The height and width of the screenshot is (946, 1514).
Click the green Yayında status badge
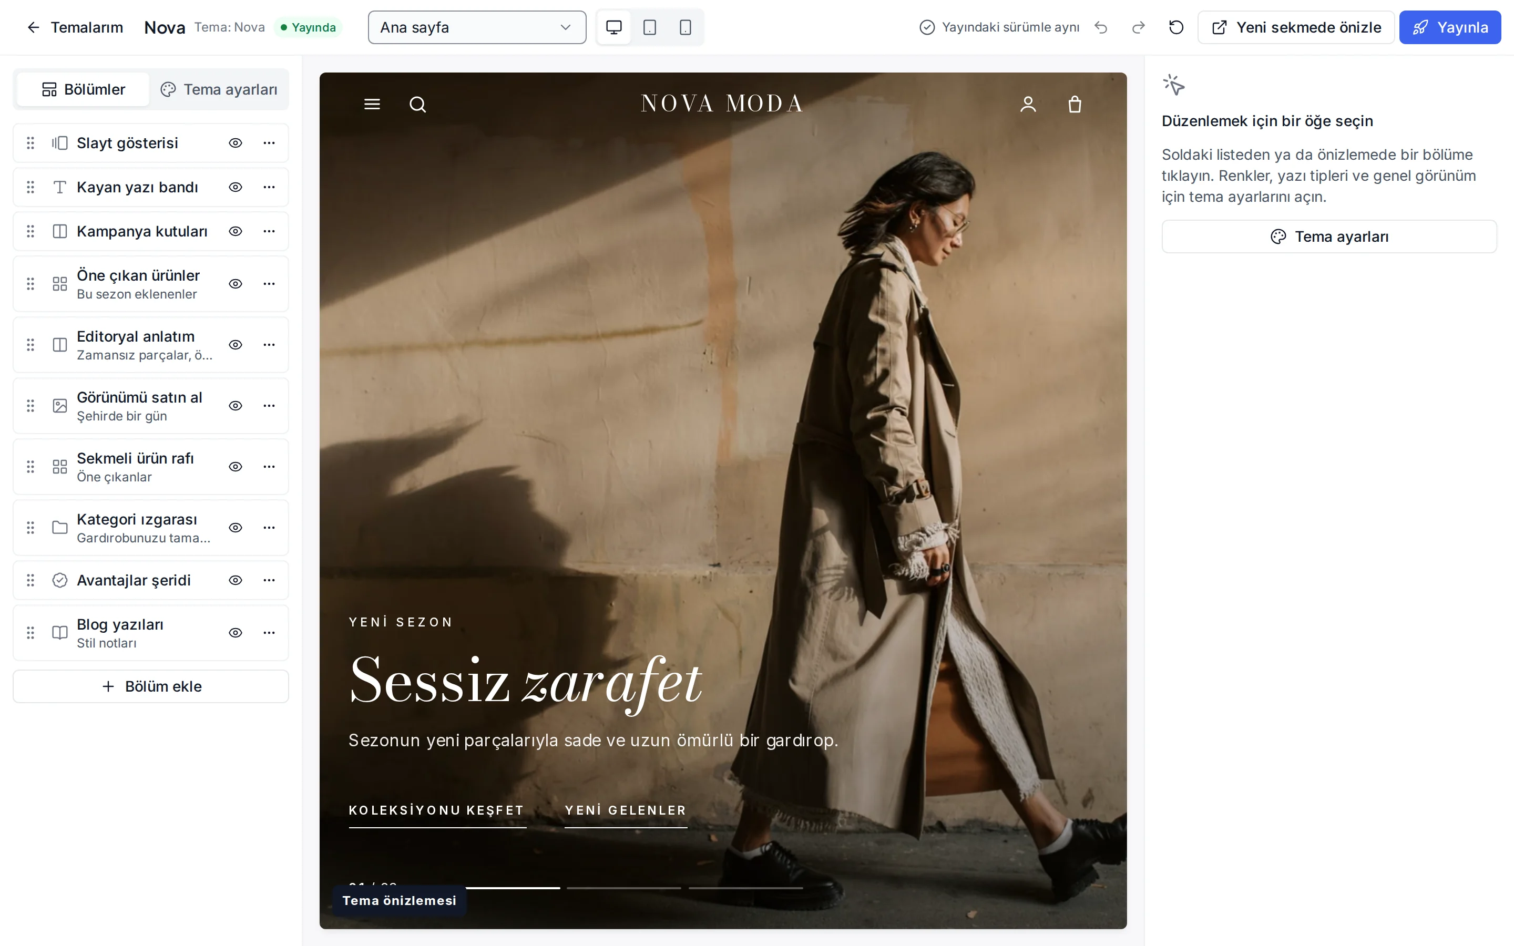[308, 27]
